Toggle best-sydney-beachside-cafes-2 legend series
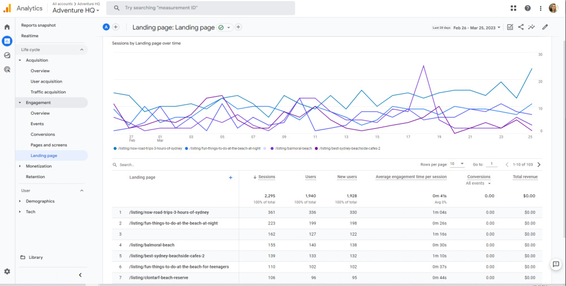The width and height of the screenshot is (566, 286). [x=348, y=148]
